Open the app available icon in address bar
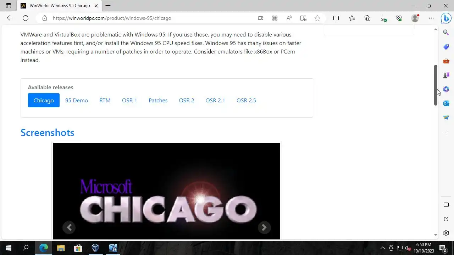Screen dimensions: 454x255 [x=261, y=18]
